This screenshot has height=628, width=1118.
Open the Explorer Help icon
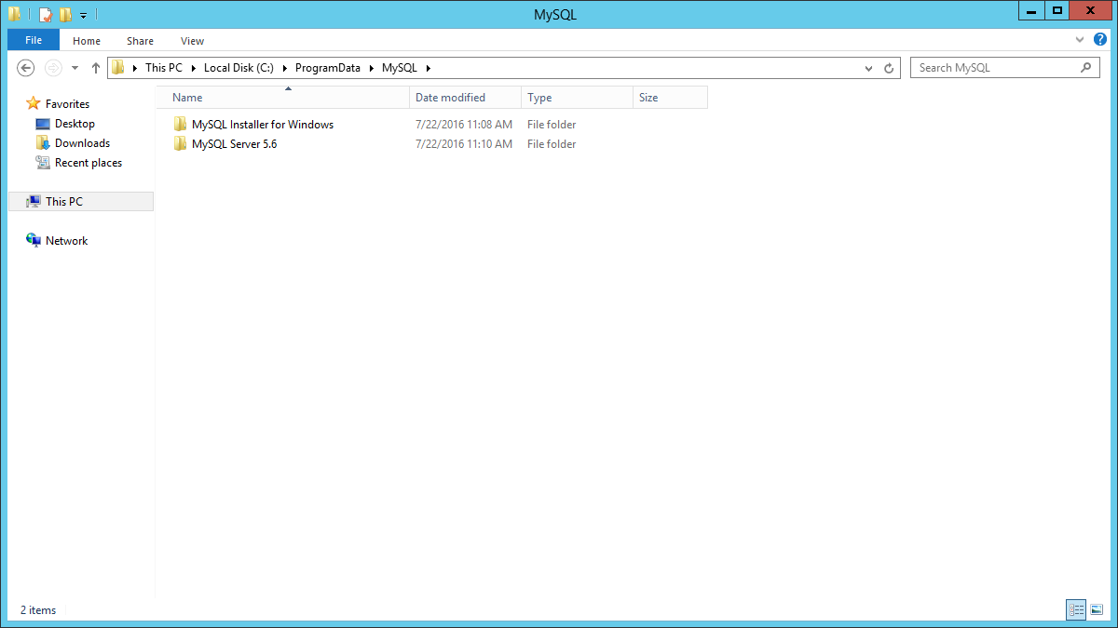coord(1100,39)
